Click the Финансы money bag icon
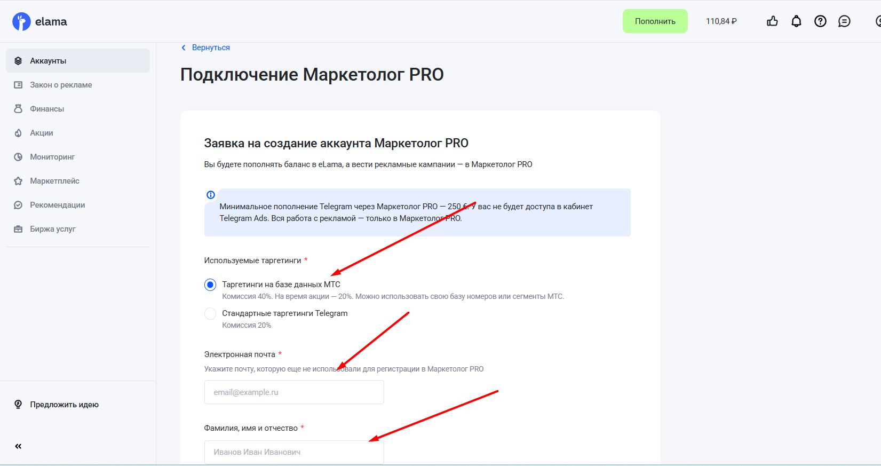The height and width of the screenshot is (466, 881). pos(18,109)
